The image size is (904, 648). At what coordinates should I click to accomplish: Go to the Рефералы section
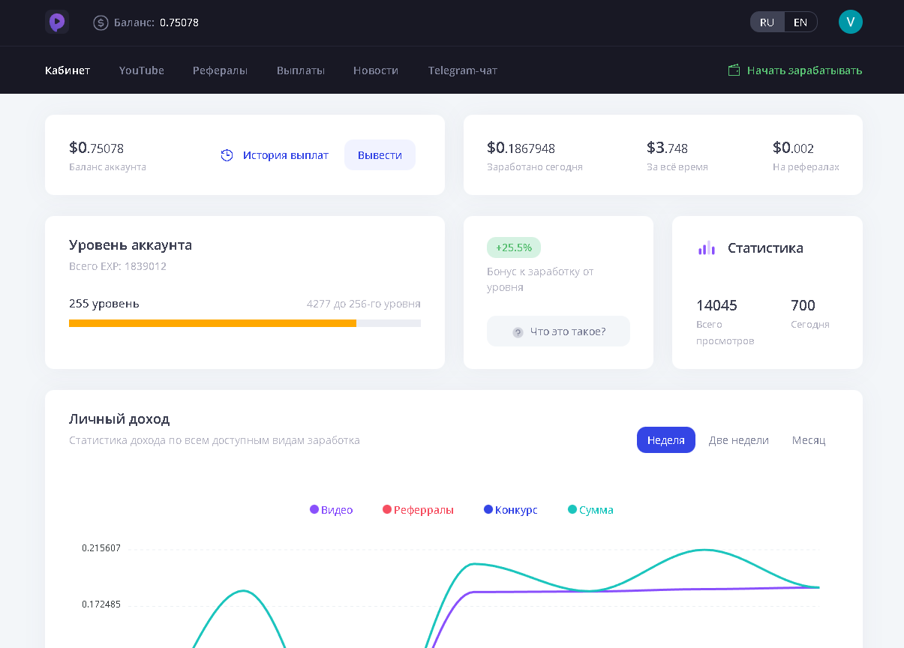point(220,70)
